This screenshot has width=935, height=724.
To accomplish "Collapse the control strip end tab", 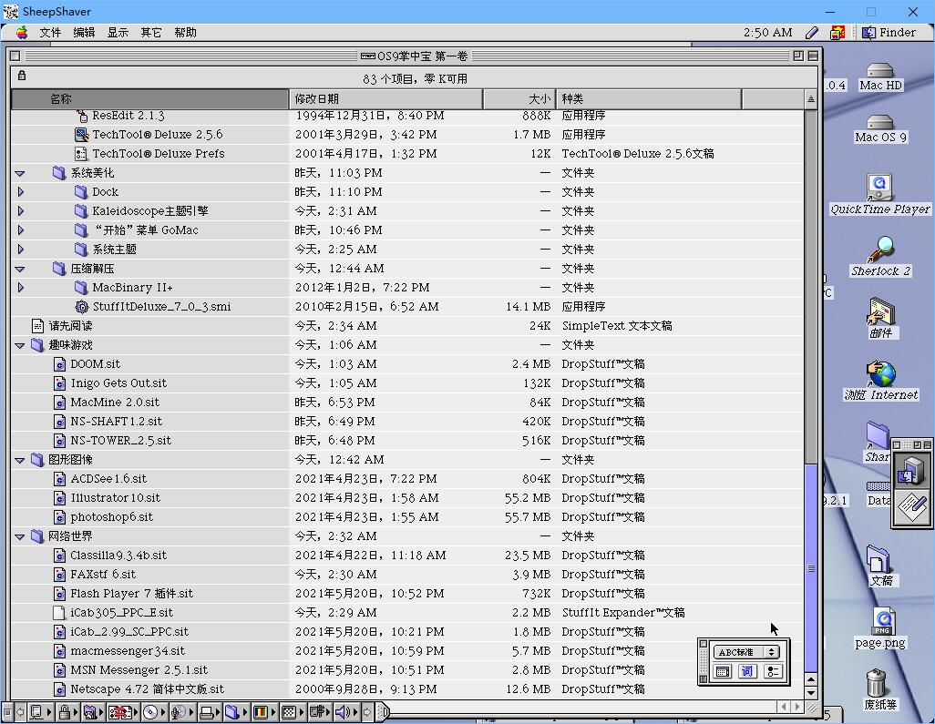I will [383, 711].
